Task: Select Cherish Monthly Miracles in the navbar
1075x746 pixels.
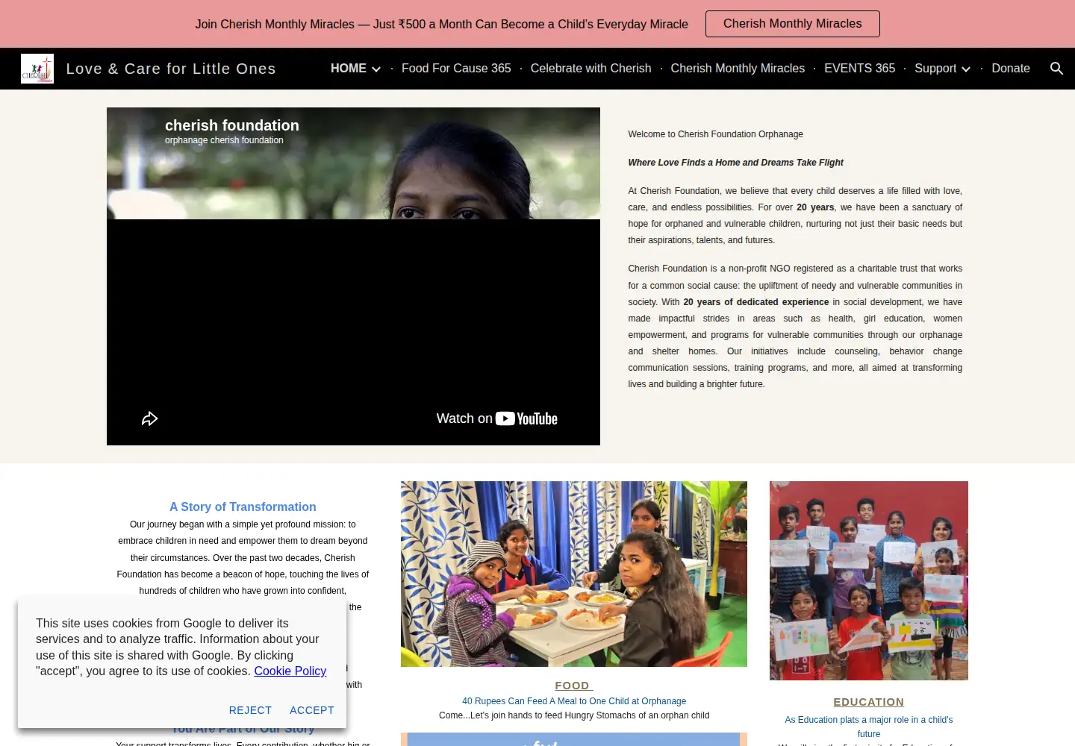Action: (x=738, y=69)
